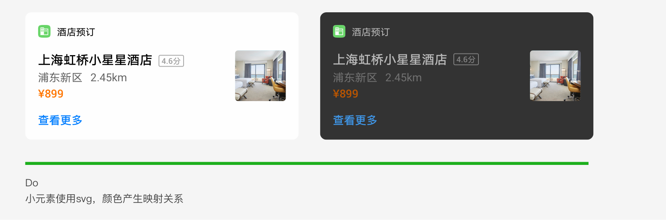Click the green Do divider line
Viewport: 666px width, 220px height.
(x=307, y=163)
